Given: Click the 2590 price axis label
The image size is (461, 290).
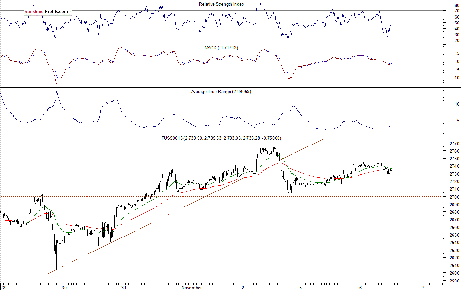Looking at the screenshot, I should pos(454,281).
